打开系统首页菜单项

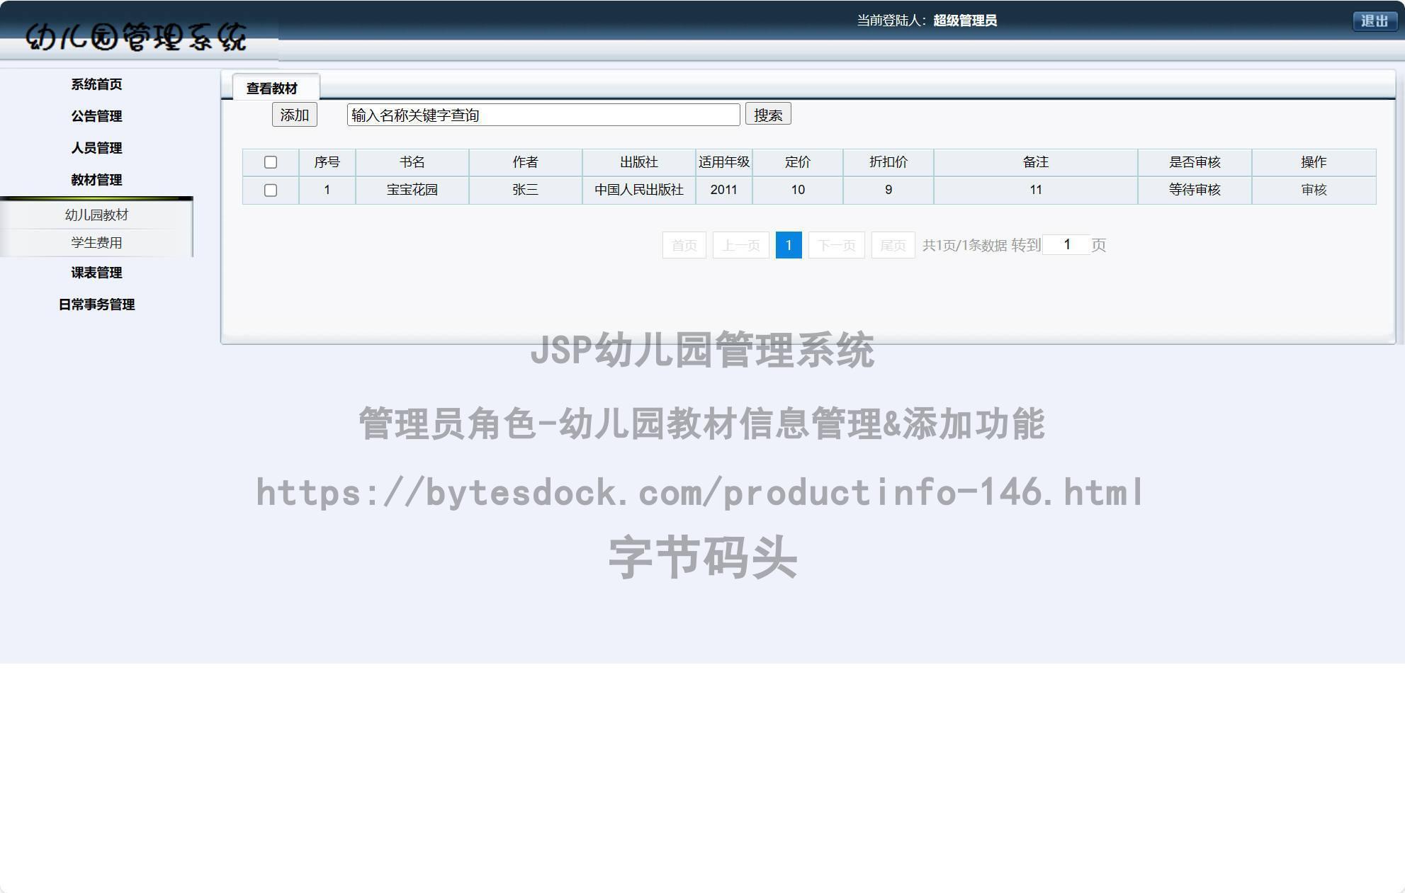coord(96,84)
